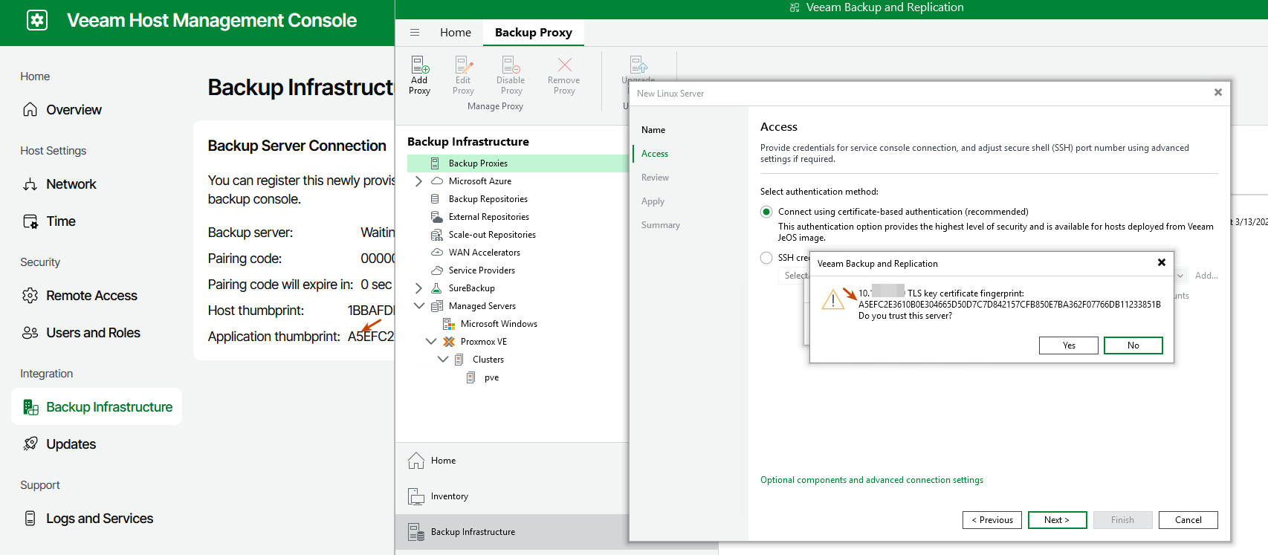1268x555 pixels.
Task: Go to Apply step in wizard
Action: pyautogui.click(x=653, y=201)
